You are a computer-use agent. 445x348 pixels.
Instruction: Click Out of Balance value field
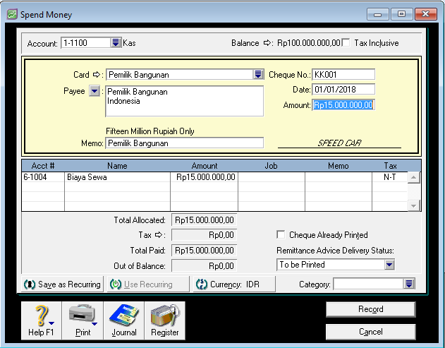(204, 266)
